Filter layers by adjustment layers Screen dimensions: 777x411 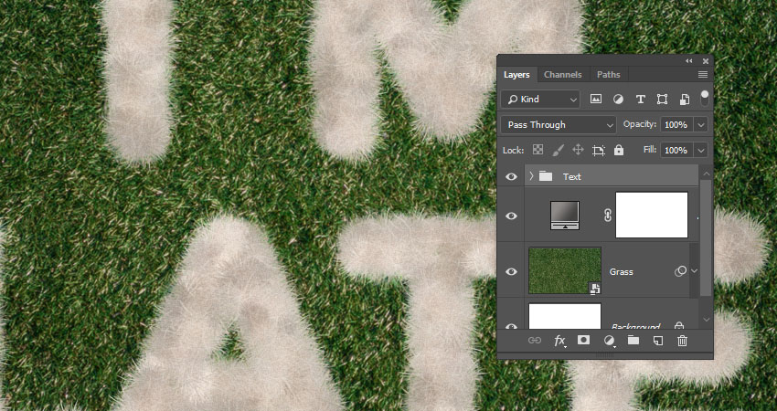(618, 99)
